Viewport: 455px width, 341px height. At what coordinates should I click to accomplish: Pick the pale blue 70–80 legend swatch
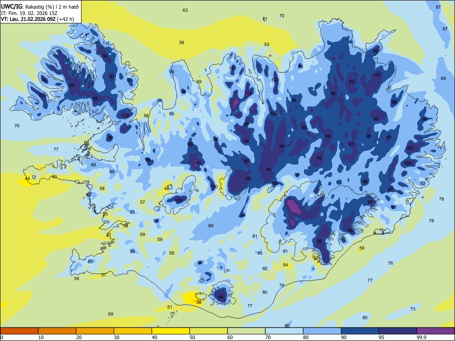coord(284,331)
